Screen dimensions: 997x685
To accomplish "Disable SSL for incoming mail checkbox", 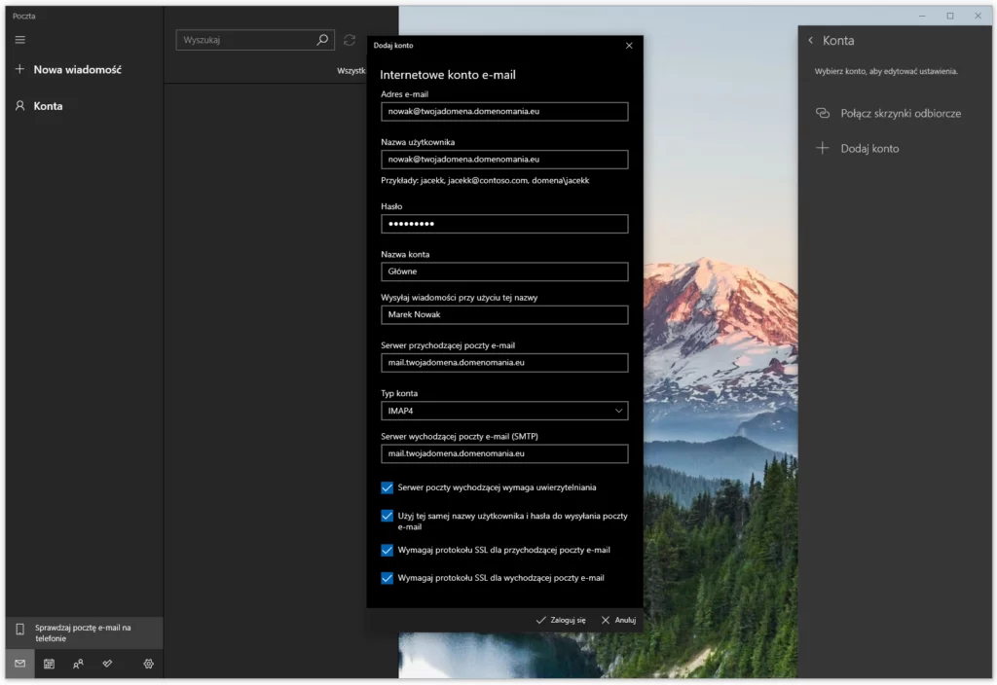I will click(x=388, y=550).
